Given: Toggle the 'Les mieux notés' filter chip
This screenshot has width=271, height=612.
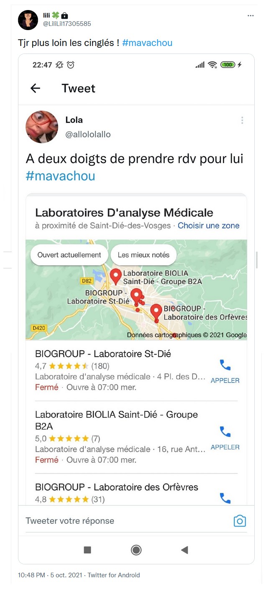Looking at the screenshot, I should tap(143, 255).
